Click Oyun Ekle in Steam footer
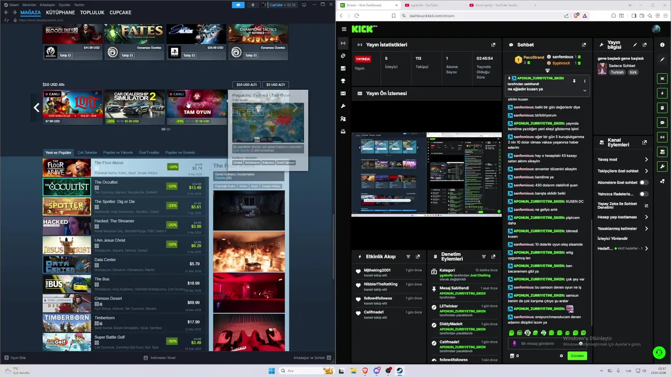Image resolution: width=671 pixels, height=377 pixels. tap(15, 358)
